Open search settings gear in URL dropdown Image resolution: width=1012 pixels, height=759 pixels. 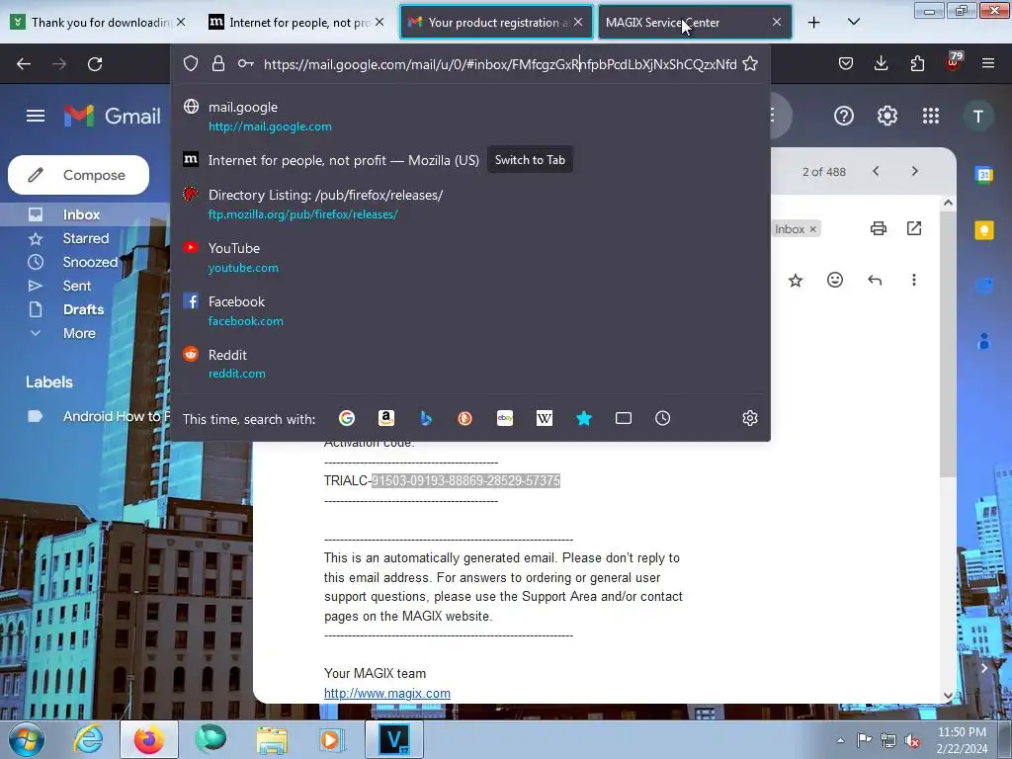749,418
